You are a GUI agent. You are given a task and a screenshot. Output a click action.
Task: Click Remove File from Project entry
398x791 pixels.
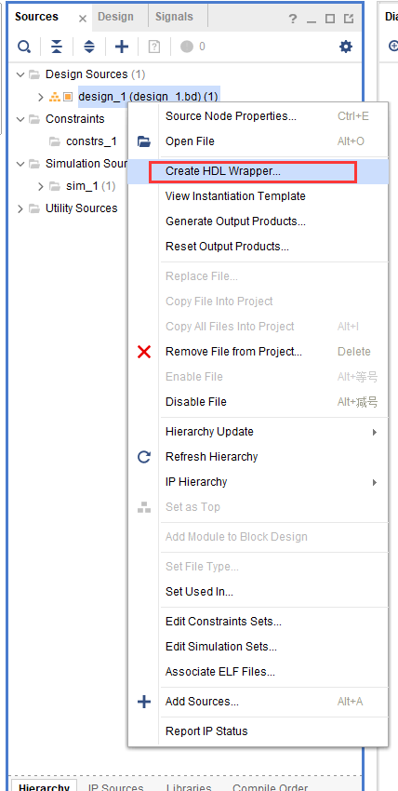[x=233, y=352]
